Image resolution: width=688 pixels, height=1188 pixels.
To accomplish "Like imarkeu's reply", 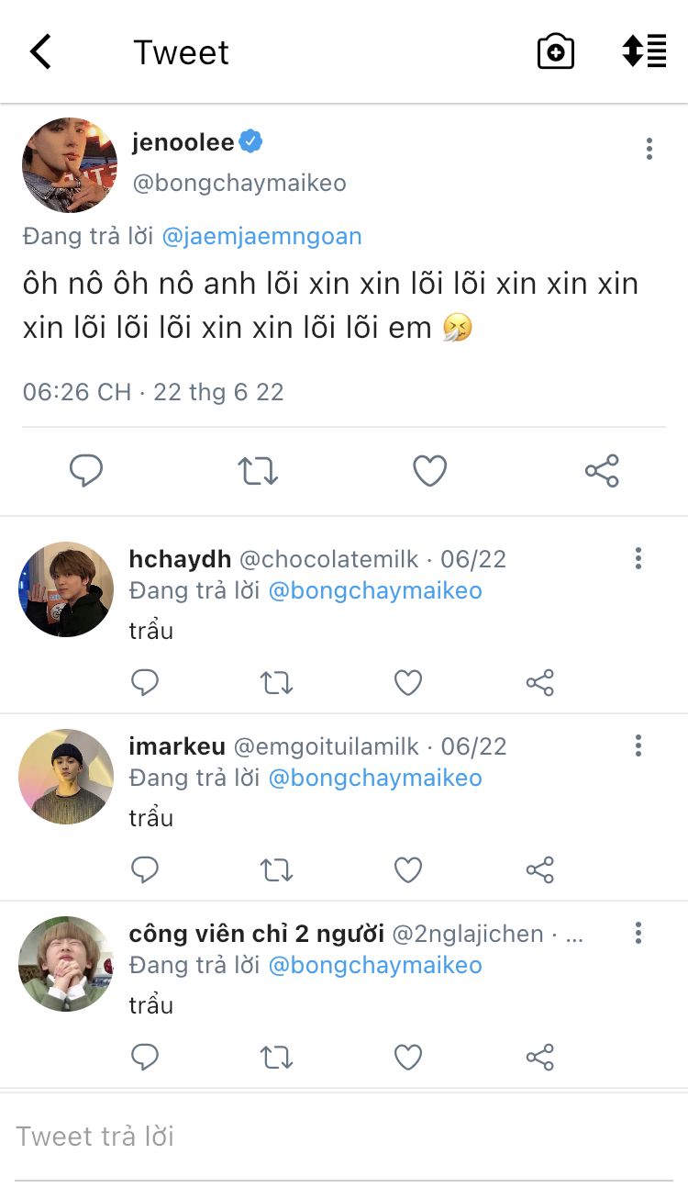I will [408, 869].
